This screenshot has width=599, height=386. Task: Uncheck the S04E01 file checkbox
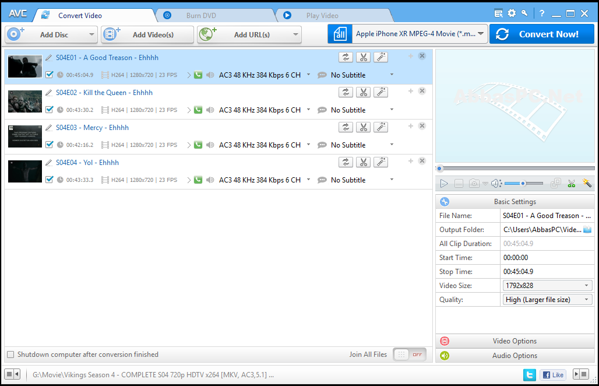50,75
